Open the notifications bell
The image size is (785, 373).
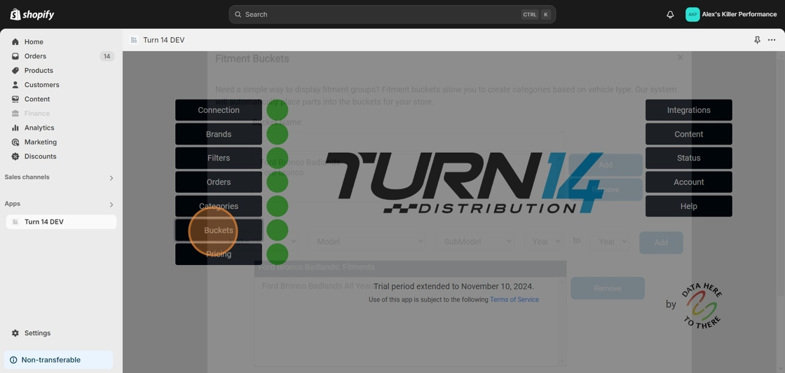point(670,15)
